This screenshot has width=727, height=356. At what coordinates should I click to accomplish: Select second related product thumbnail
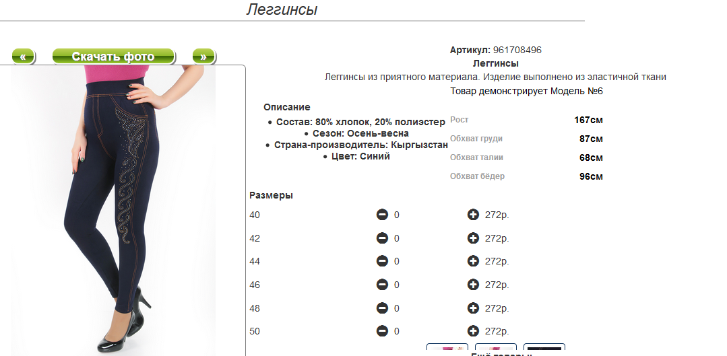click(x=496, y=349)
